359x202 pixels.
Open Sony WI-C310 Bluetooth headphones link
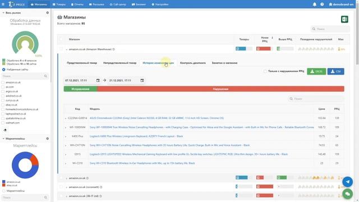tap(142, 163)
